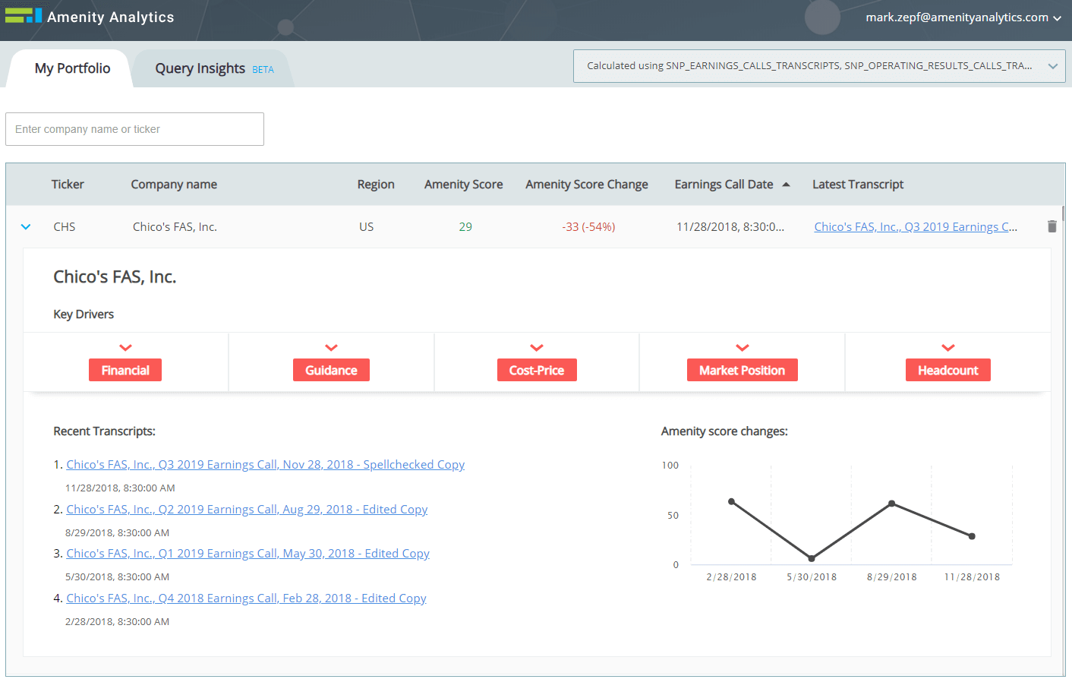Expand the chevron above Headcount driver
1072x679 pixels.
tap(948, 348)
